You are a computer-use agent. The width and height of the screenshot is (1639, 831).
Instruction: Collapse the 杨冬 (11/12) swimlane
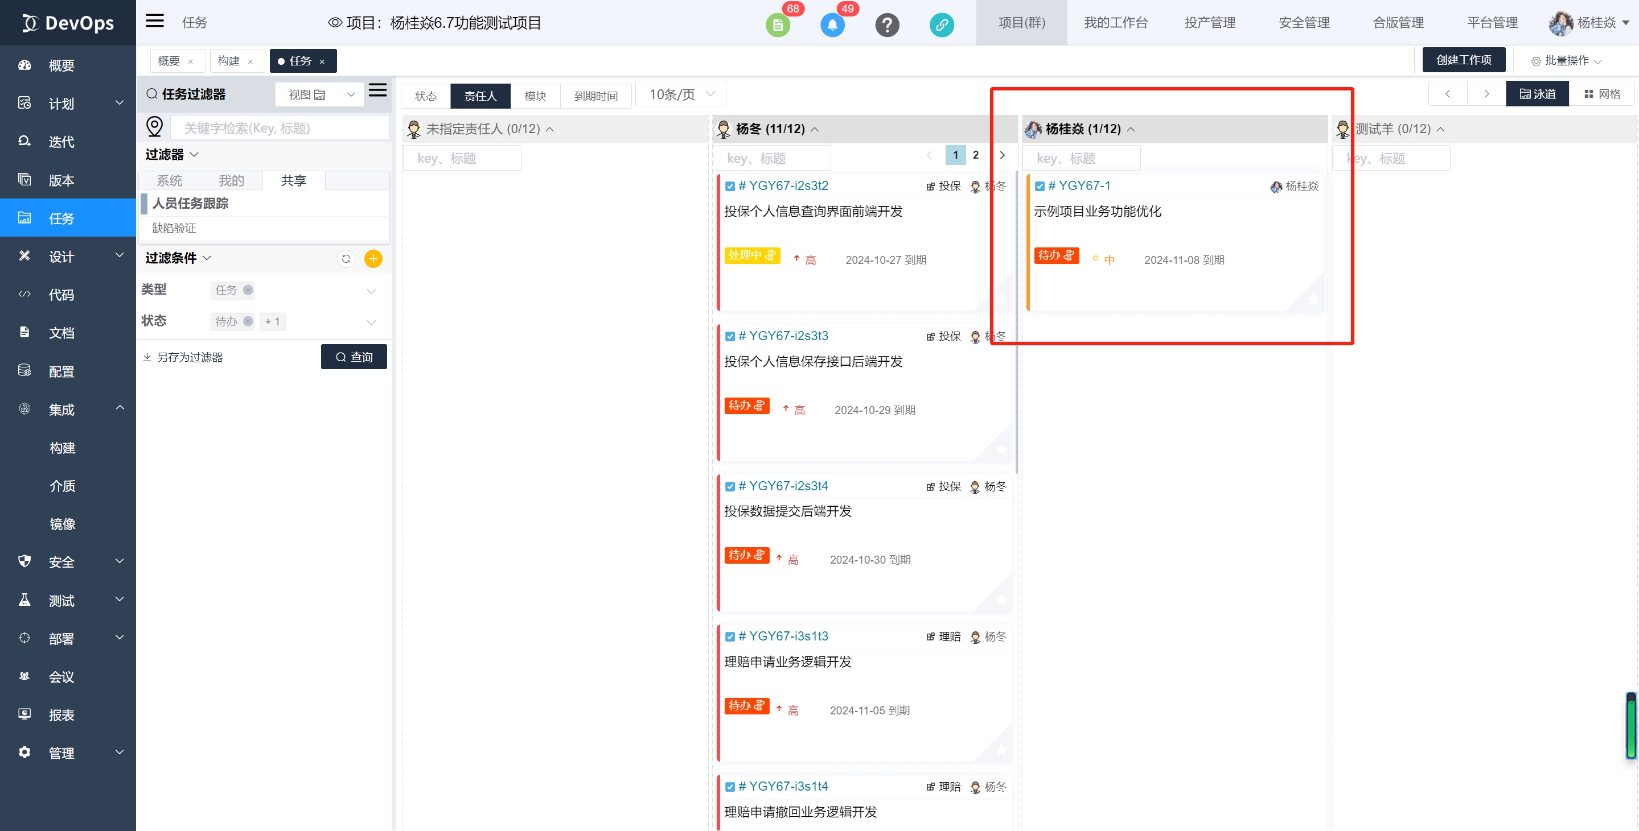(815, 130)
